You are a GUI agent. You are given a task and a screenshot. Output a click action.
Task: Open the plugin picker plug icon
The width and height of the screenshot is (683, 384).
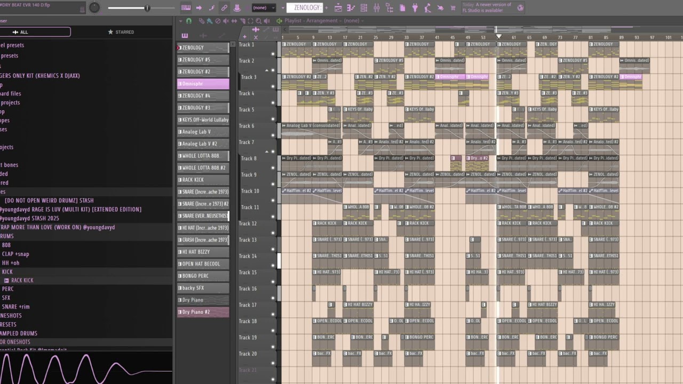click(x=415, y=8)
